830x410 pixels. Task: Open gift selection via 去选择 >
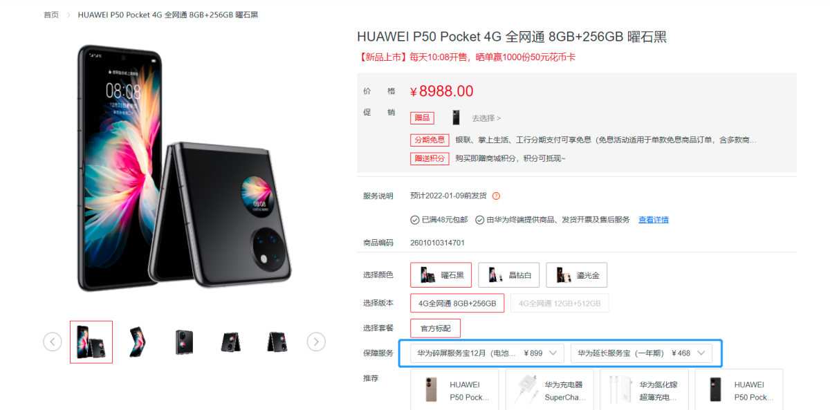pos(486,118)
